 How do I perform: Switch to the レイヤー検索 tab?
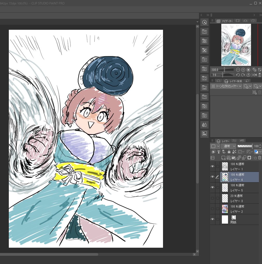[x=233, y=81]
